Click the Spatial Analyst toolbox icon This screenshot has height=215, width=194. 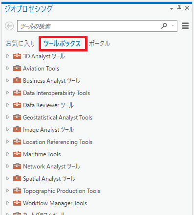click(17, 178)
